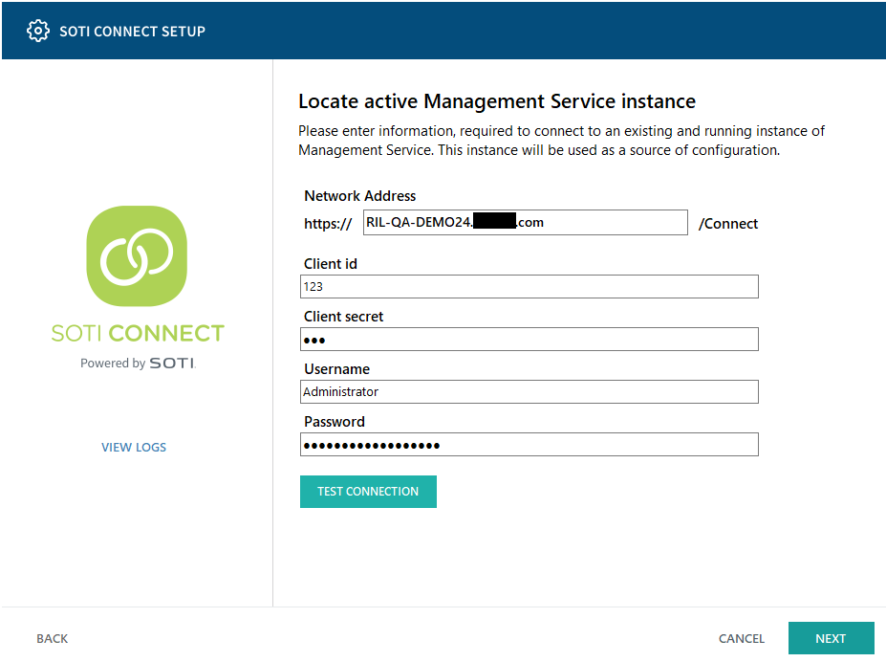The width and height of the screenshot is (886, 662).
Task: Click the 'Password' label
Action: tap(335, 422)
